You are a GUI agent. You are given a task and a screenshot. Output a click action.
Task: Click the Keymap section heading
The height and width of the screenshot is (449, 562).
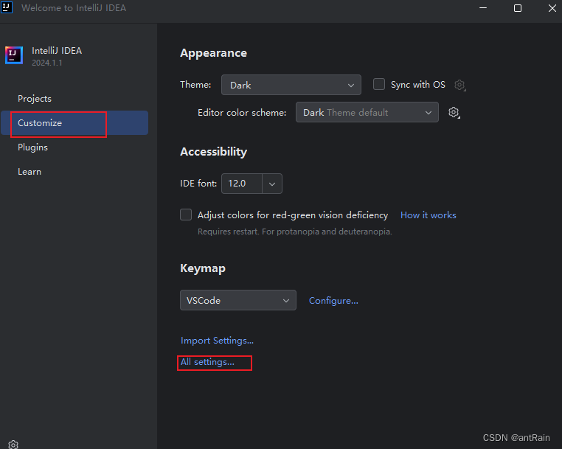coord(203,268)
